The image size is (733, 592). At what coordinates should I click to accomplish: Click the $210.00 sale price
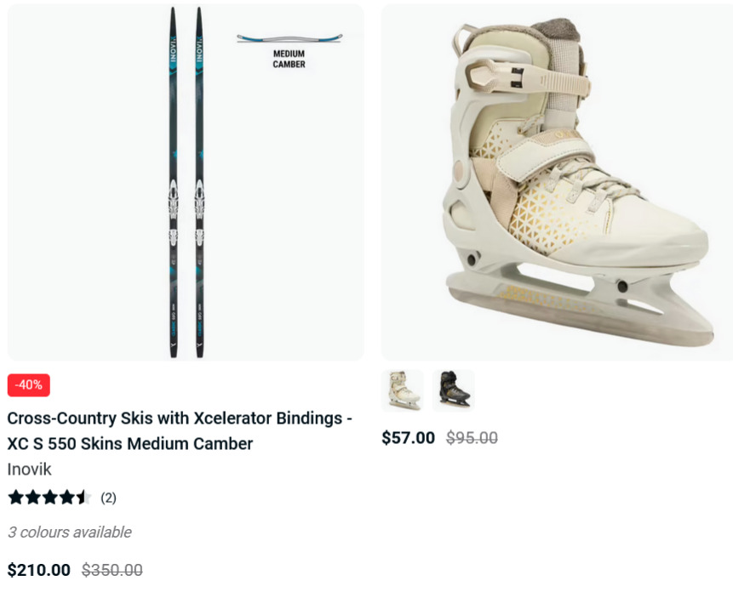click(x=39, y=570)
